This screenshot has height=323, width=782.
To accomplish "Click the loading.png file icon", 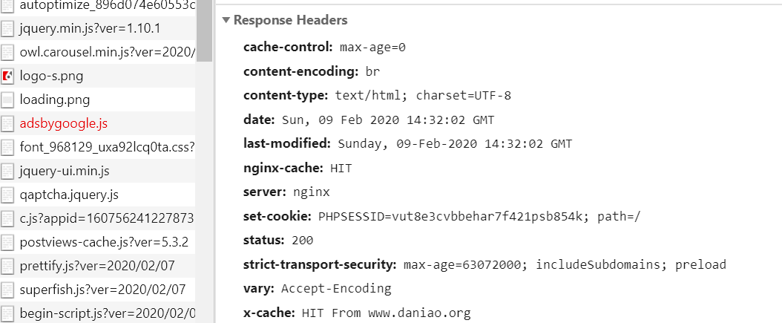I will point(7,99).
